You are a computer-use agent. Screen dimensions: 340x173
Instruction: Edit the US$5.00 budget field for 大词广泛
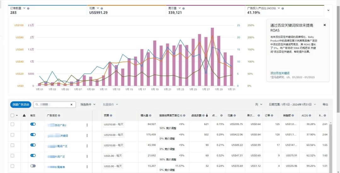113,156
